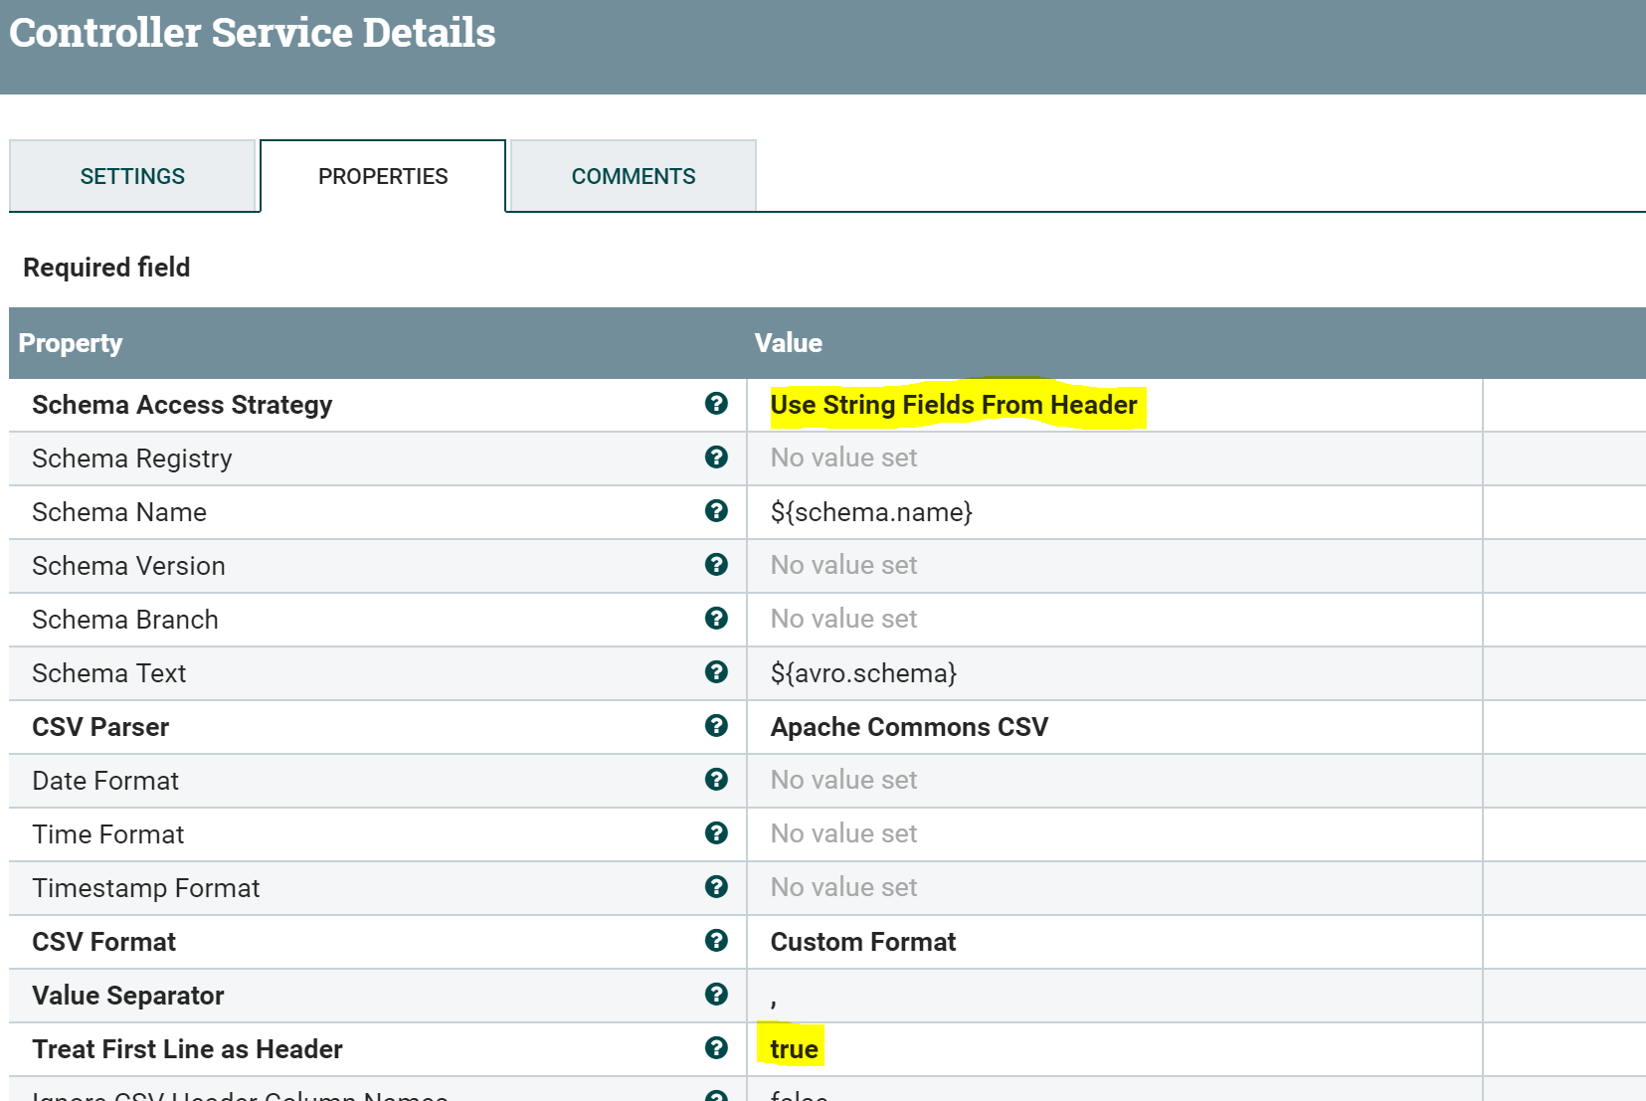1646x1101 pixels.
Task: Open help for CSV Parser property
Action: pyautogui.click(x=717, y=726)
